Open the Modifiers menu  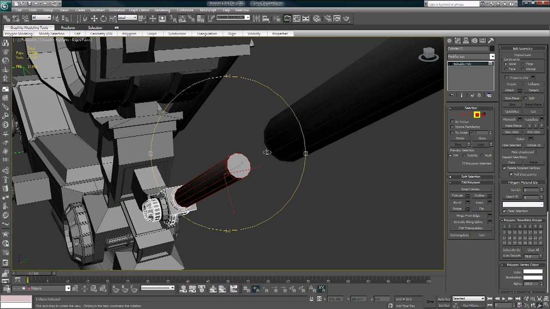coord(98,10)
